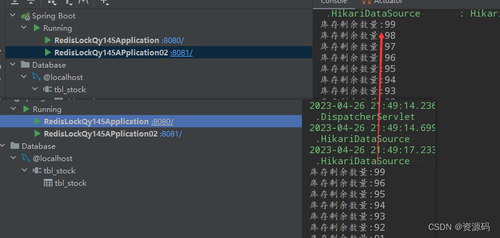Image resolution: width=500 pixels, height=238 pixels.
Task: Select RedisLockQy145APplication02 row in lower Services panel
Action: 151,134
